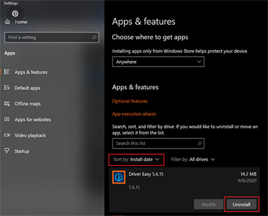
Task: Click the Startup sidebar icon
Action: pos(7,151)
